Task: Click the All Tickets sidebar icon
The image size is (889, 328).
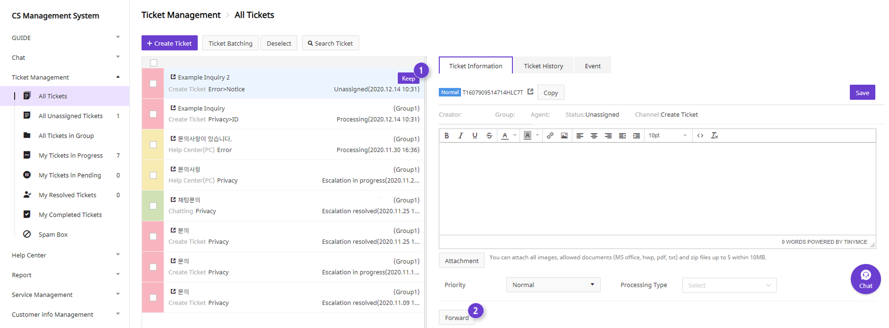Action: click(27, 95)
